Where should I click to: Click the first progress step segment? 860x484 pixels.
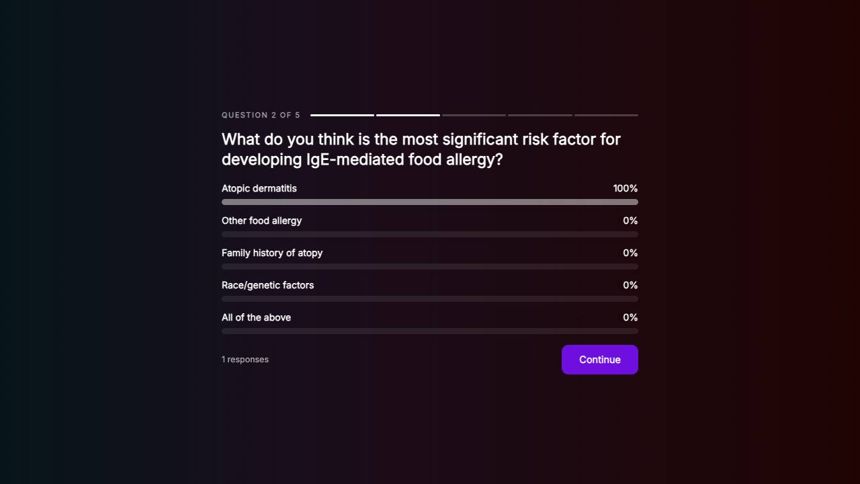(x=342, y=115)
